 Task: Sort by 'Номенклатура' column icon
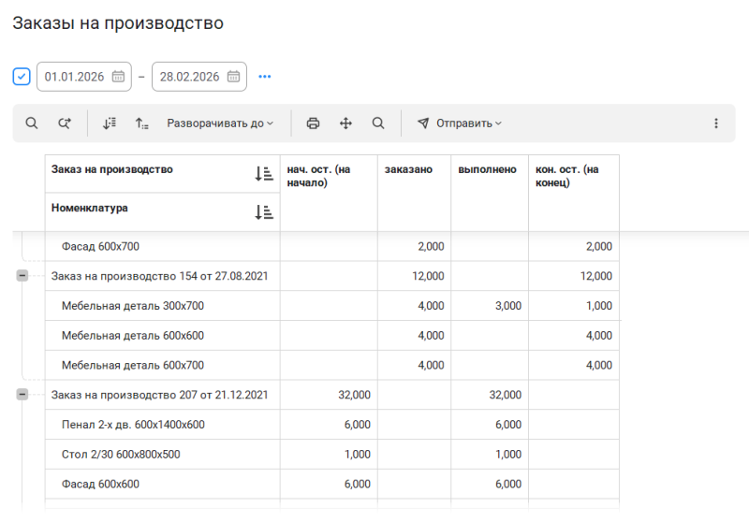click(264, 212)
